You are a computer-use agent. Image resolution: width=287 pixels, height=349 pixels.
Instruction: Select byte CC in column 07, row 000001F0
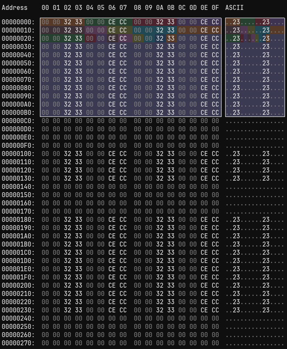coord(123,277)
